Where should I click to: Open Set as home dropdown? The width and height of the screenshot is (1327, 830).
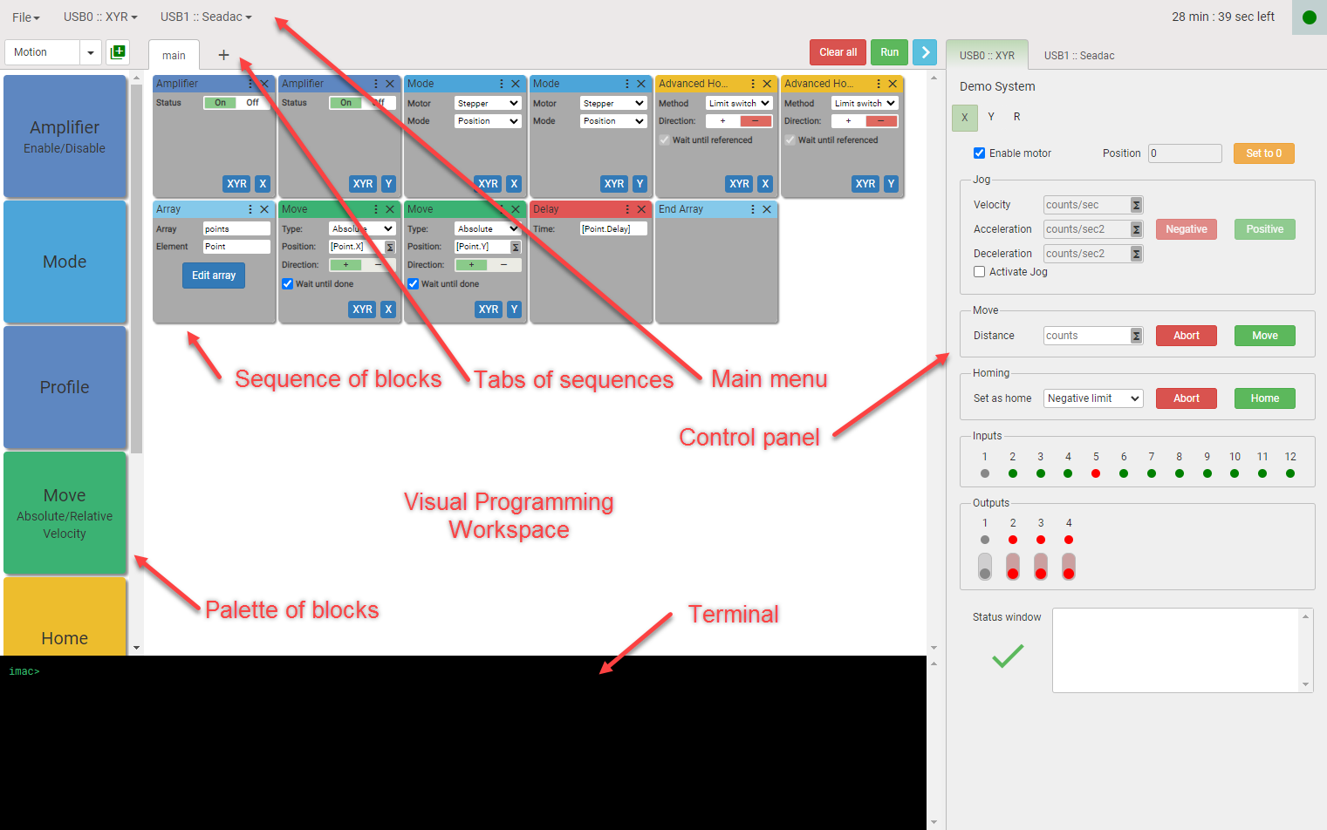point(1093,398)
